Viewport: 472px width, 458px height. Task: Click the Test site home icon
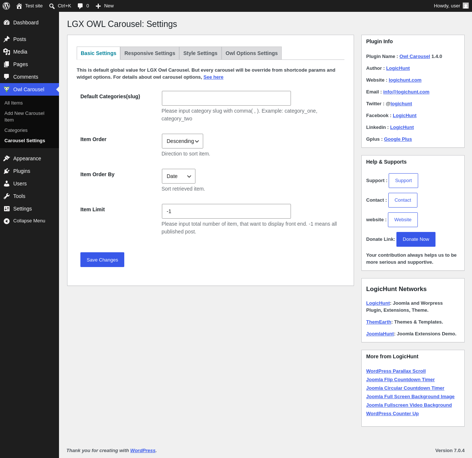[x=19, y=6]
